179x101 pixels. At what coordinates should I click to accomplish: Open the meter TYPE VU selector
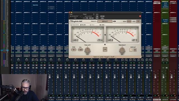coord(74,50)
